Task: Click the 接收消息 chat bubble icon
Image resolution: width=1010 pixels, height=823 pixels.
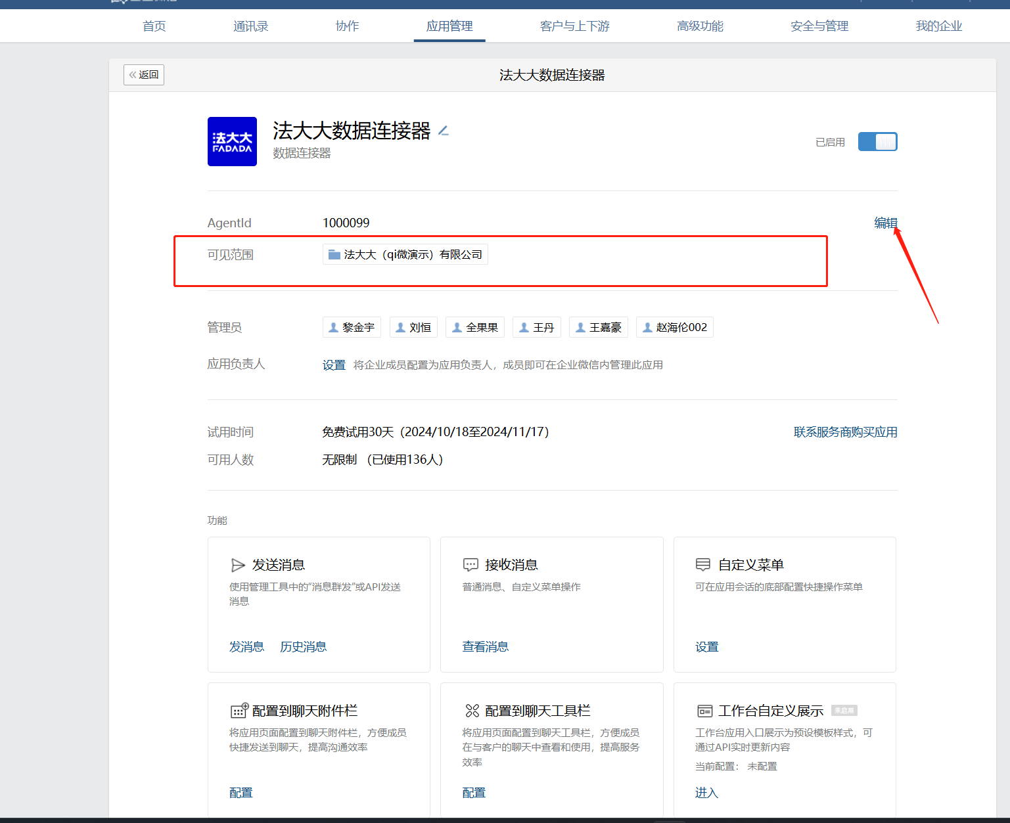Action: pyautogui.click(x=471, y=565)
